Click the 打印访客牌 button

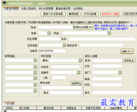(90, 14)
